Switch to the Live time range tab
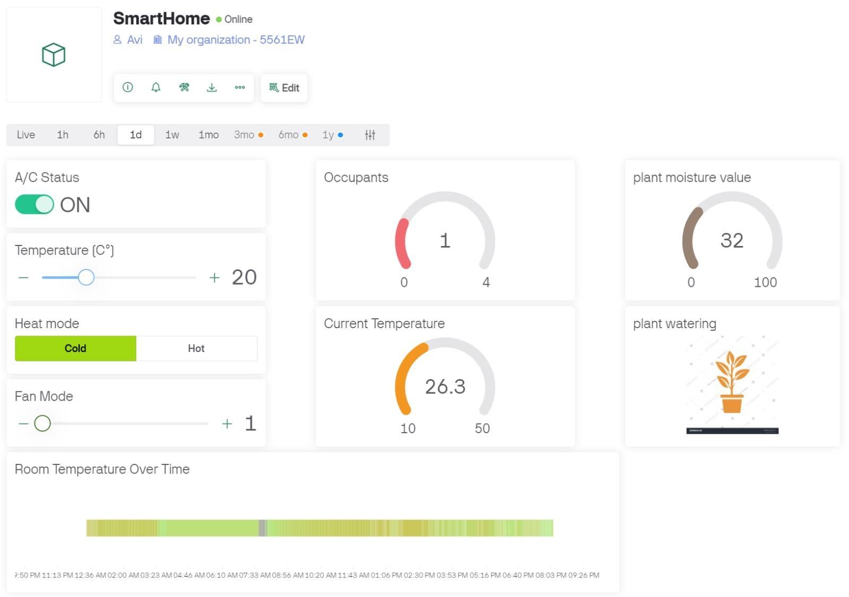The height and width of the screenshot is (597, 849). tap(25, 135)
